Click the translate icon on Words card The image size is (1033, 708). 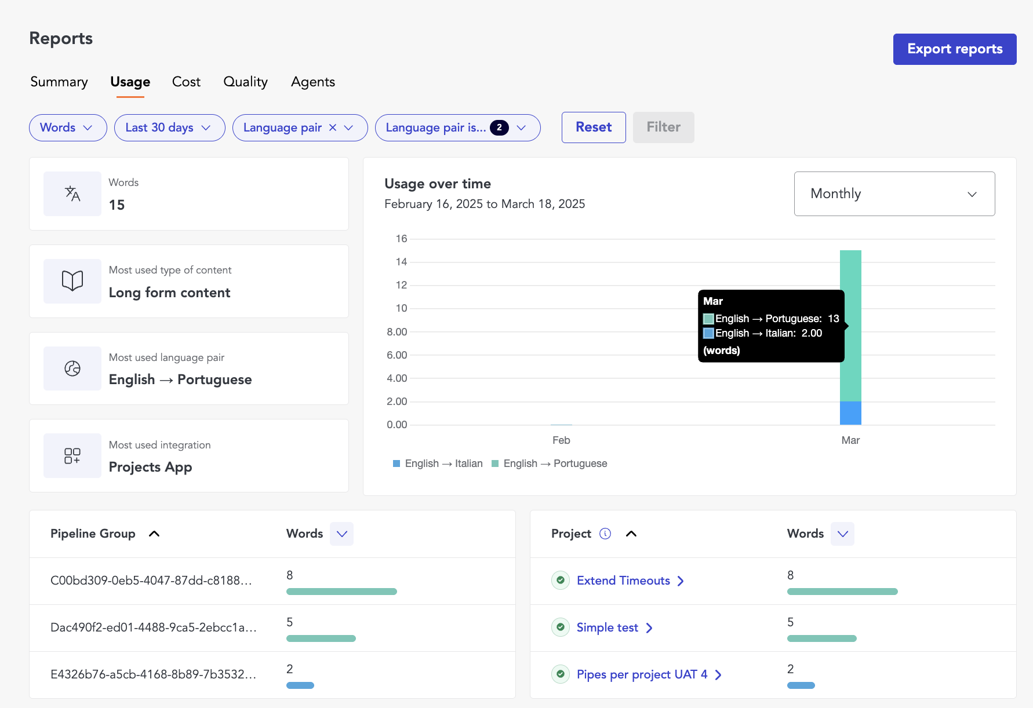[x=72, y=194]
